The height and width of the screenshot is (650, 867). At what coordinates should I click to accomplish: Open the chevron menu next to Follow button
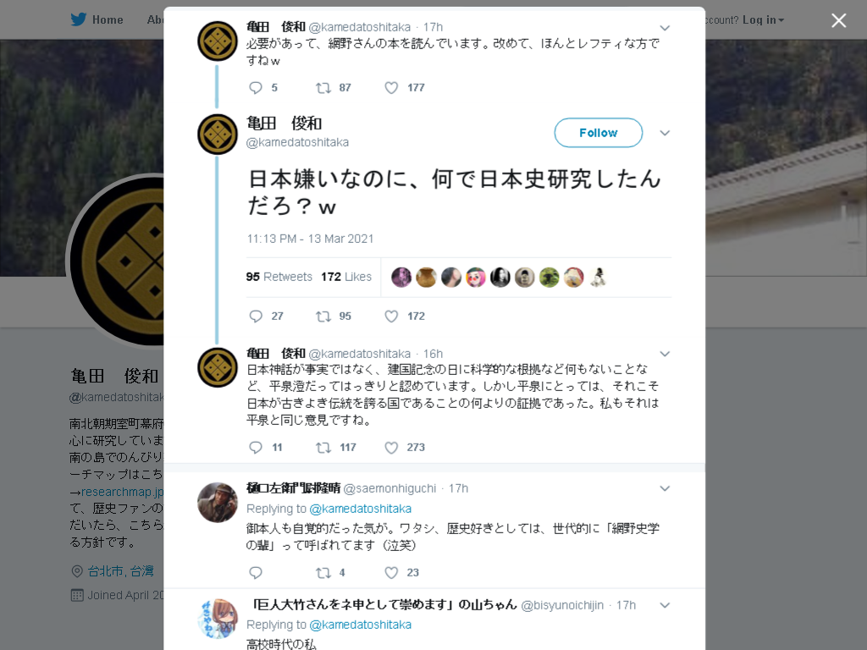point(665,133)
